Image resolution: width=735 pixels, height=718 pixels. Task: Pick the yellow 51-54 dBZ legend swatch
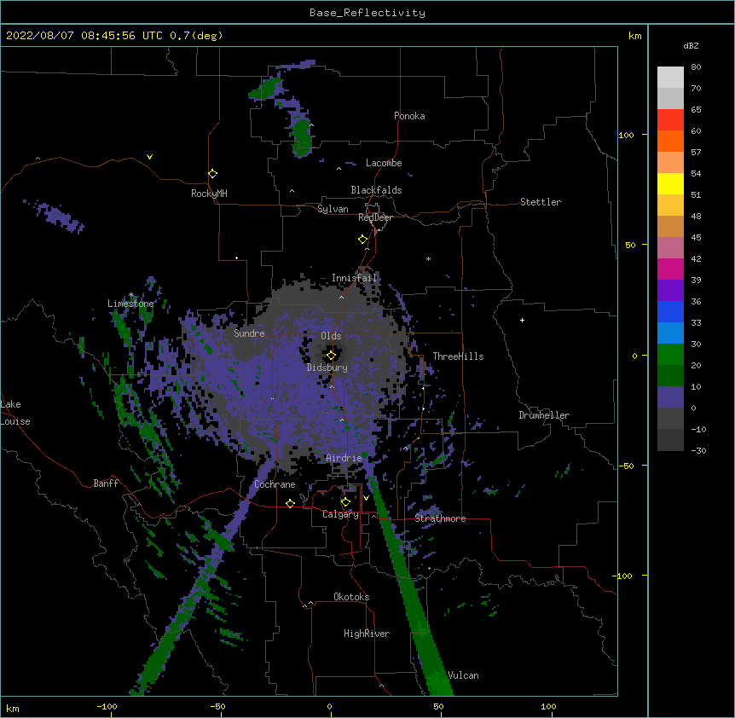[670, 183]
